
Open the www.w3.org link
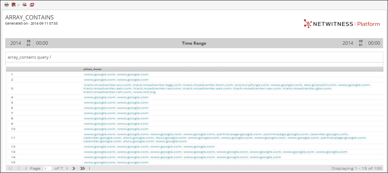[x=145, y=92]
